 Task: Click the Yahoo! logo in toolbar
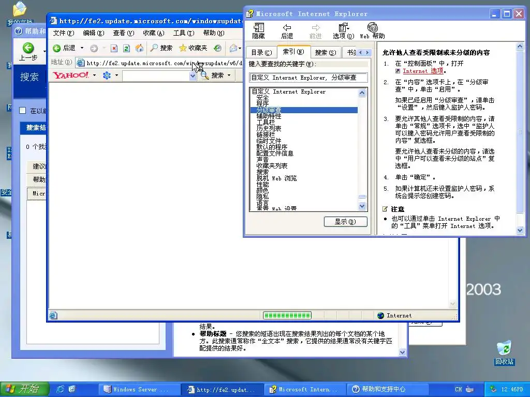[x=71, y=75]
